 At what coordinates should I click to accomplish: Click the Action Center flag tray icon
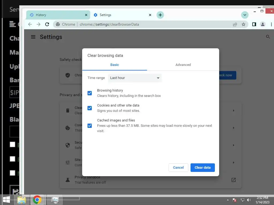(234, 200)
